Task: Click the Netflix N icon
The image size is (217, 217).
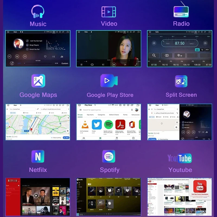Action: point(38,157)
